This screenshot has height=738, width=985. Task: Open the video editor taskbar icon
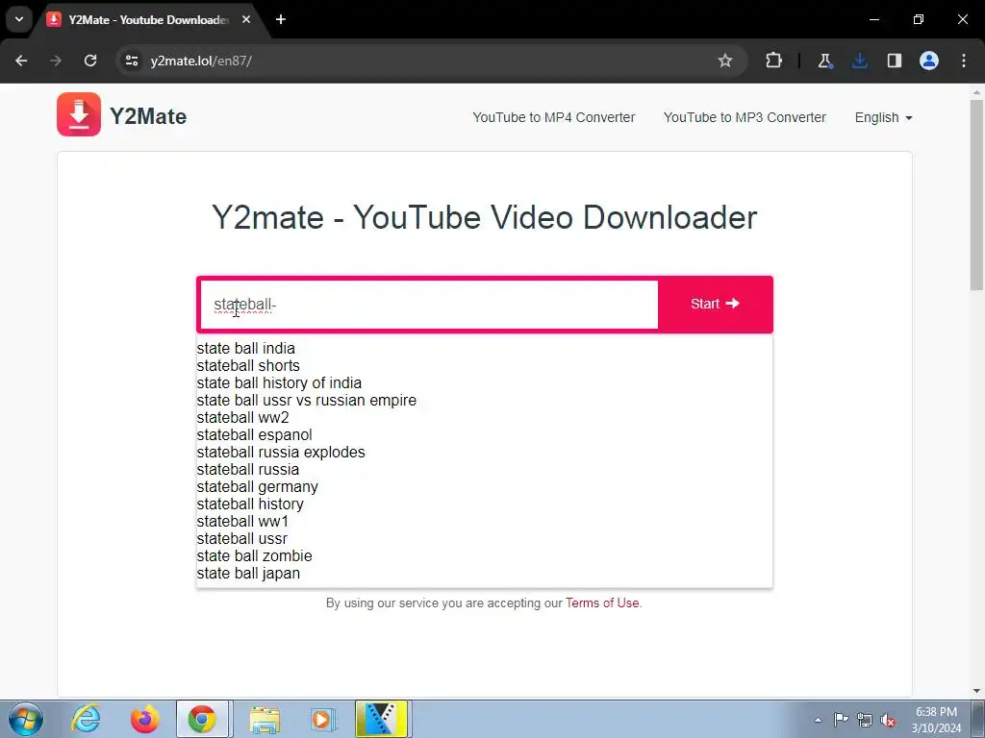coord(381,719)
